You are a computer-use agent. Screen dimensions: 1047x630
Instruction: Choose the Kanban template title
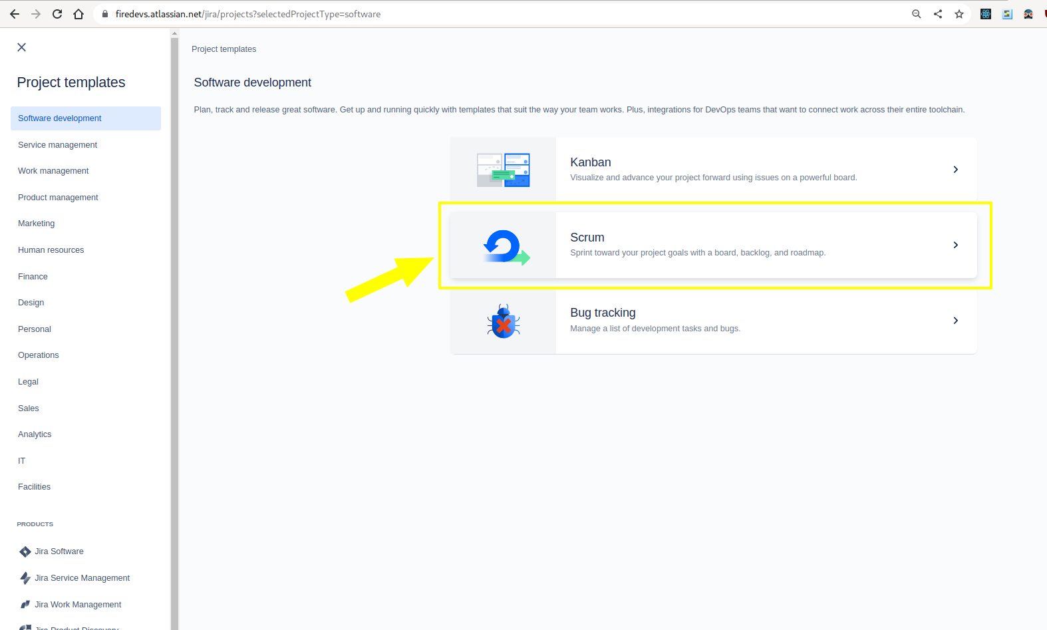pyautogui.click(x=591, y=162)
